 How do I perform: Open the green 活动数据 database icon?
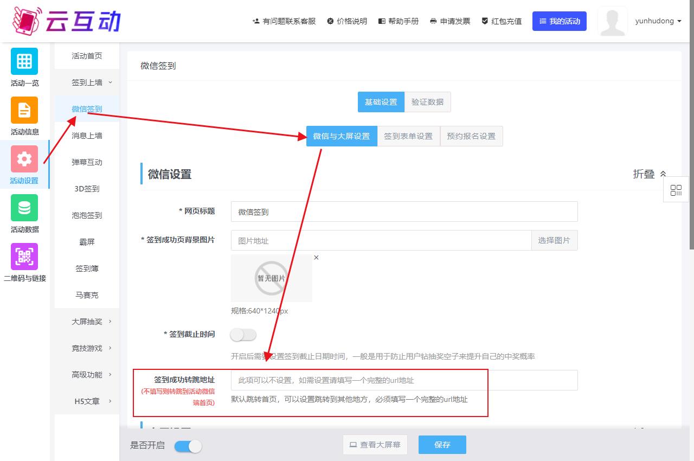point(24,208)
